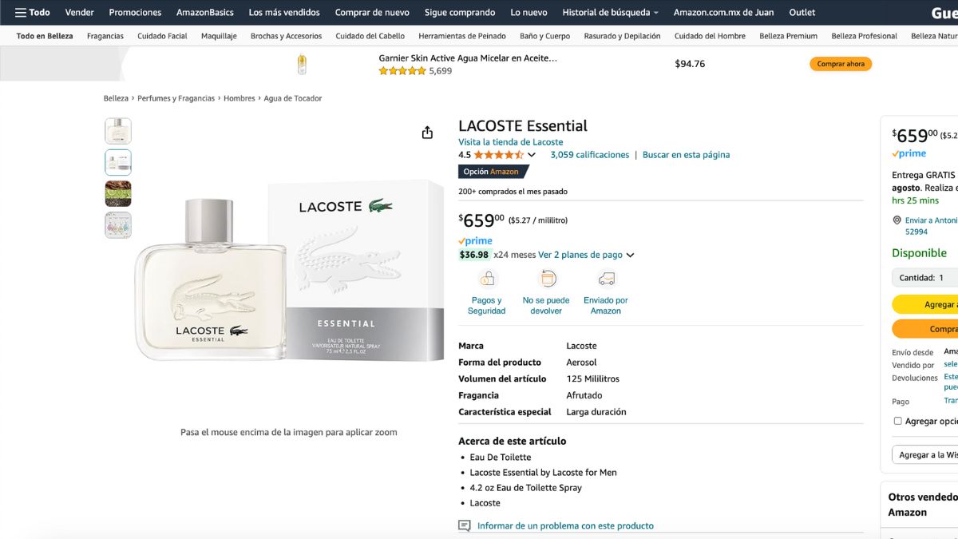Image resolution: width=958 pixels, height=539 pixels.
Task: Check the Agregar opciones checkbox
Action: (x=897, y=421)
